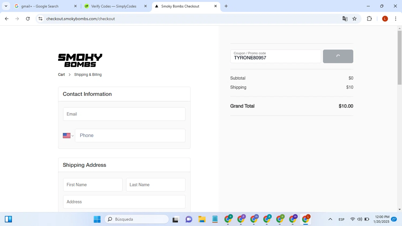The image size is (402, 226).
Task: Click the battery status icon
Action: pos(367,219)
